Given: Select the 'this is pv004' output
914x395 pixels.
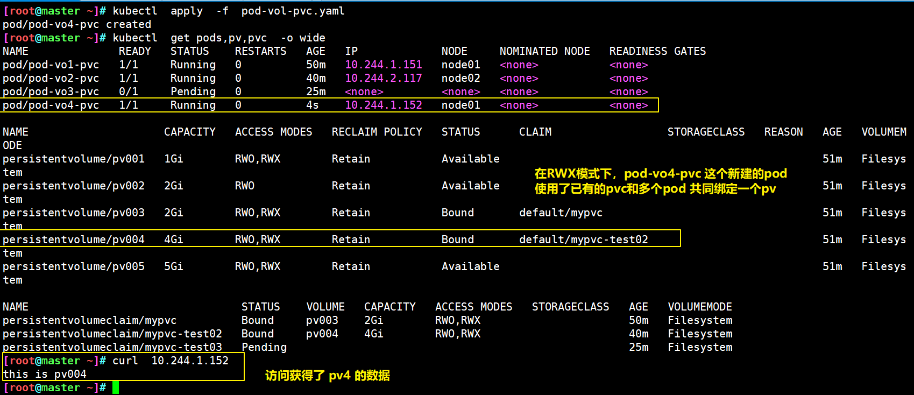Looking at the screenshot, I should (45, 374).
